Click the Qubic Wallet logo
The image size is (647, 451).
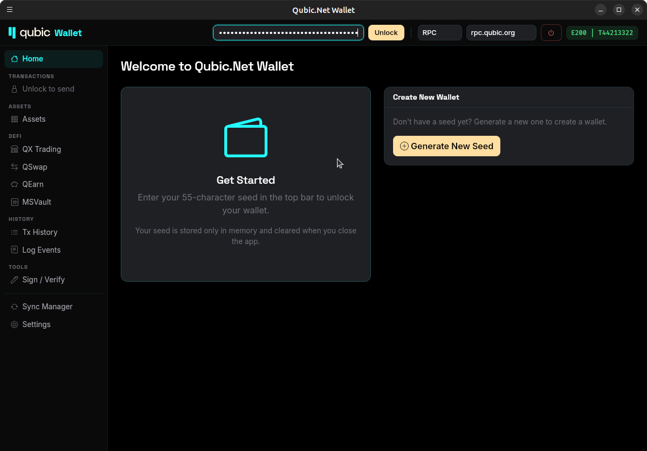45,33
